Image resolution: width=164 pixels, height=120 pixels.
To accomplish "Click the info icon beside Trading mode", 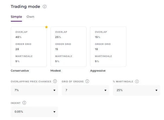I will (x=45, y=7).
